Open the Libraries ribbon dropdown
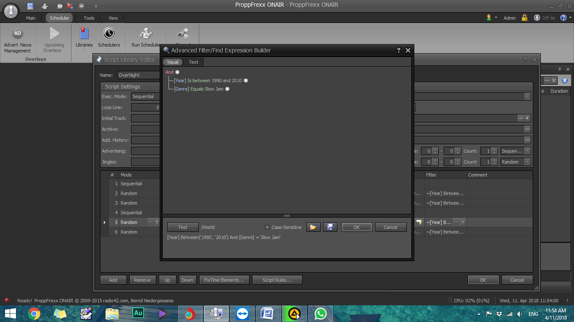This screenshot has width=574, height=322. pos(84,40)
